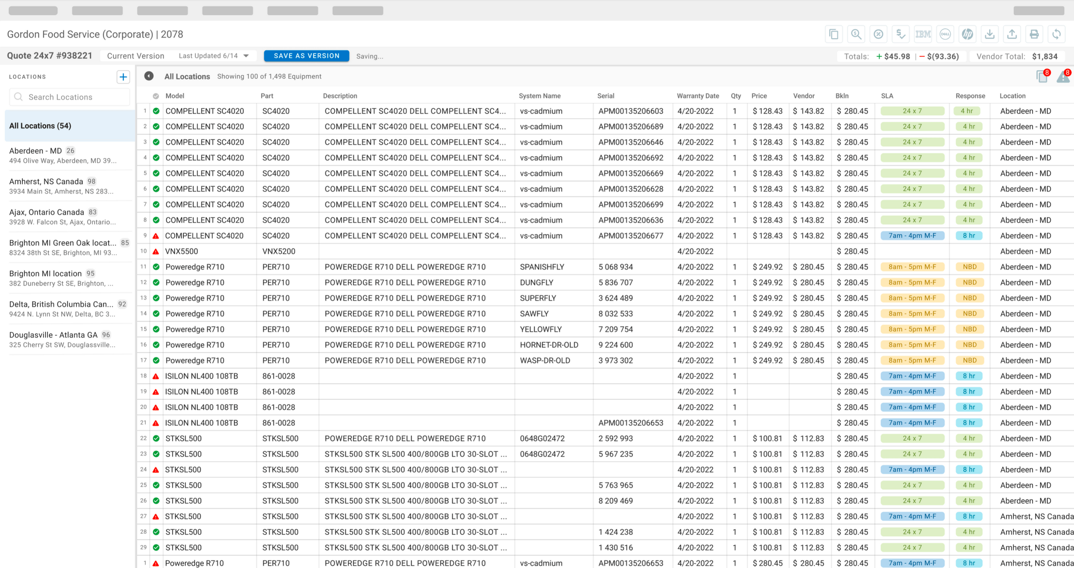Toggle the select-all checkbox in table header
Image resolution: width=1074 pixels, height=568 pixels.
[156, 96]
